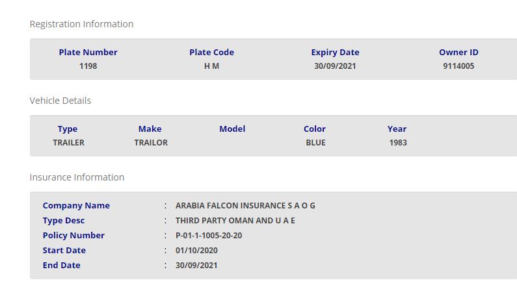Click the year value 1983
This screenshot has width=517, height=287.
[x=397, y=142]
